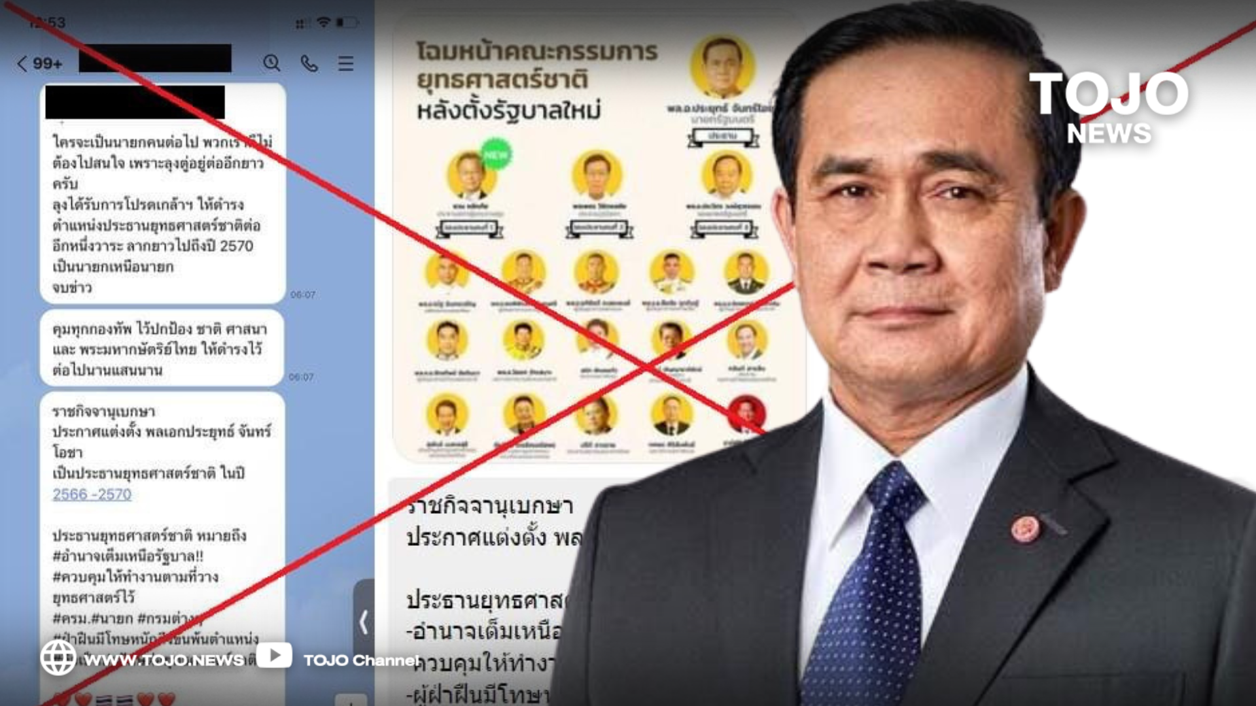Click the www.tojo.news website text
1256x706 pixels.
(x=164, y=660)
